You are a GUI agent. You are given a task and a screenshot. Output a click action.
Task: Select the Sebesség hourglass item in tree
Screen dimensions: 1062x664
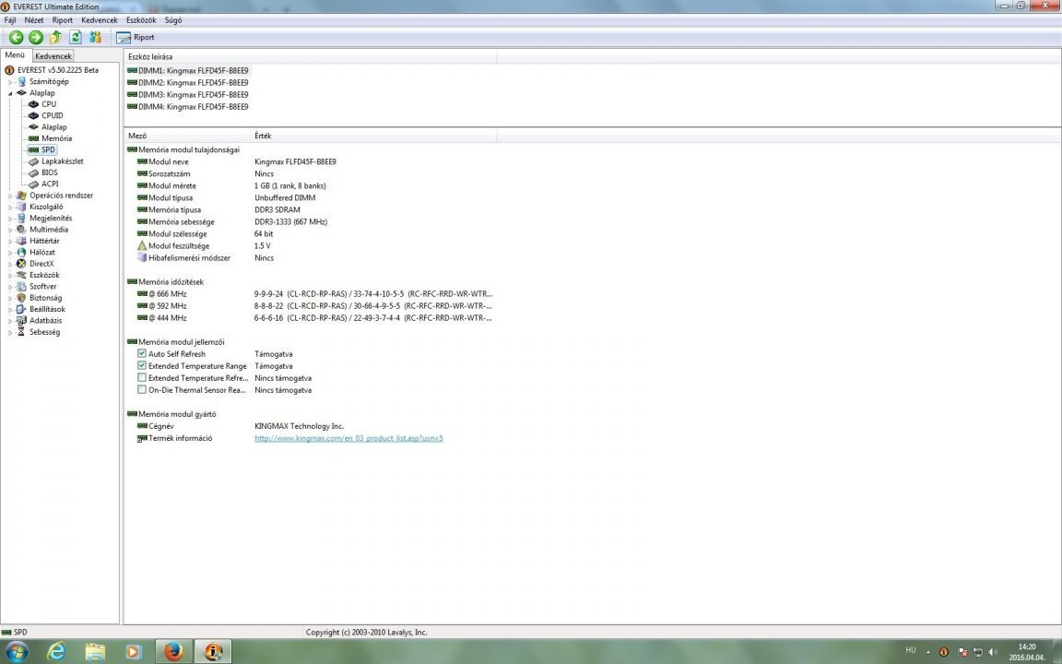tap(44, 332)
